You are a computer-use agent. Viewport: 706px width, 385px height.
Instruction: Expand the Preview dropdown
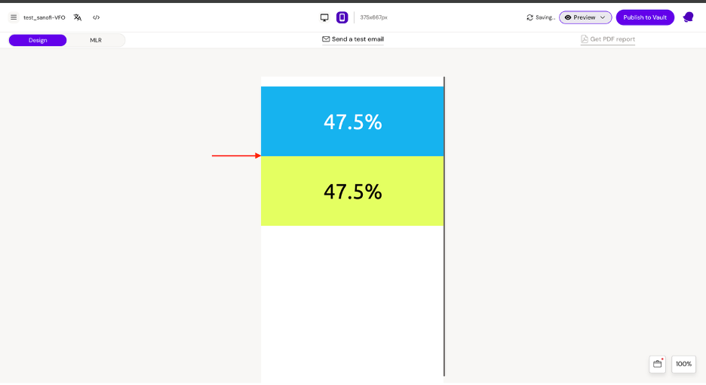(585, 17)
